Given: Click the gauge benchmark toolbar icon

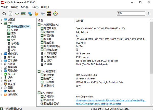Looking at the screenshot, I should click(55, 14).
